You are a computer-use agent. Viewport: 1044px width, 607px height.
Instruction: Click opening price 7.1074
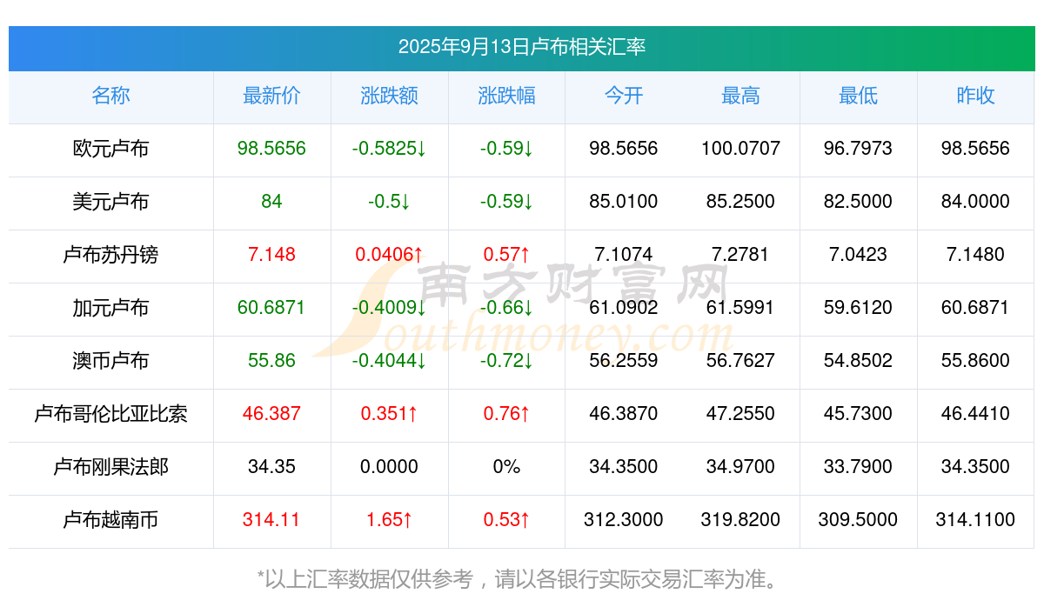click(x=624, y=255)
